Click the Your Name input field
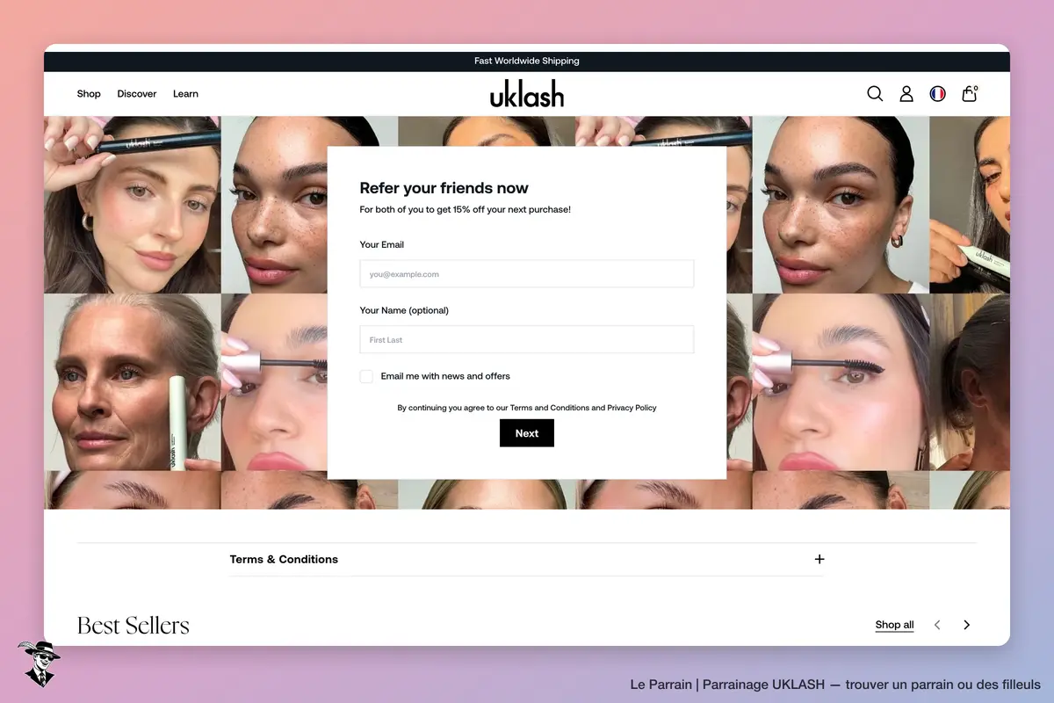Screen dimensions: 1054x703 point(527,340)
